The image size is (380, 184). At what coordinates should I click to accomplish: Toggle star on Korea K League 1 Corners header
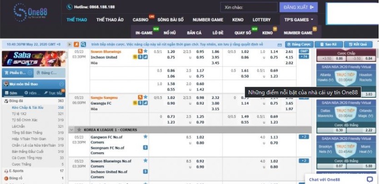pos(79,130)
